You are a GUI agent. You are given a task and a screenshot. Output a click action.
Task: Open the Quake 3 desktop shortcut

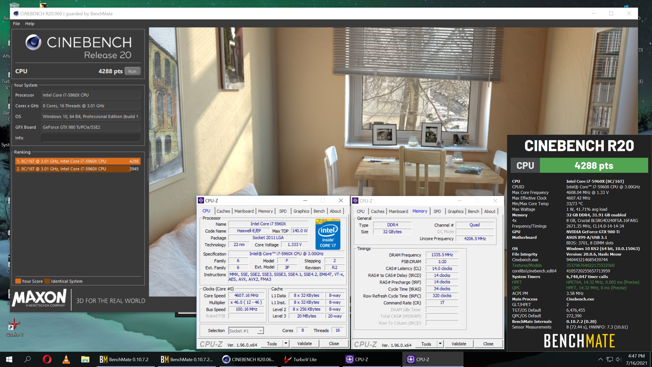(14, 327)
